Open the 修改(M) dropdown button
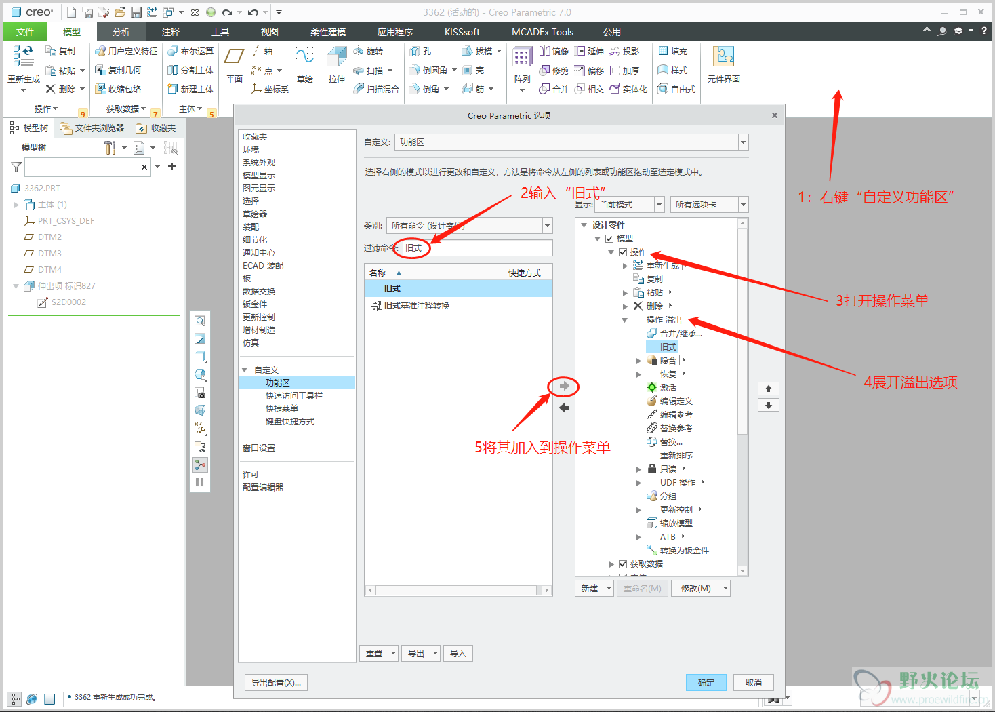The image size is (995, 712). (701, 589)
